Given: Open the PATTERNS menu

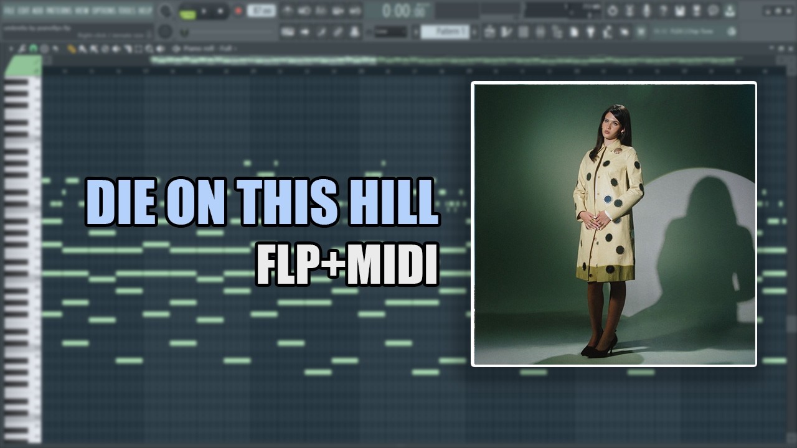Looking at the screenshot, I should 60,11.
